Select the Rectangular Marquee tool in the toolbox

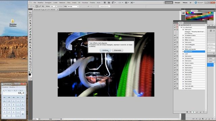pos(30,15)
